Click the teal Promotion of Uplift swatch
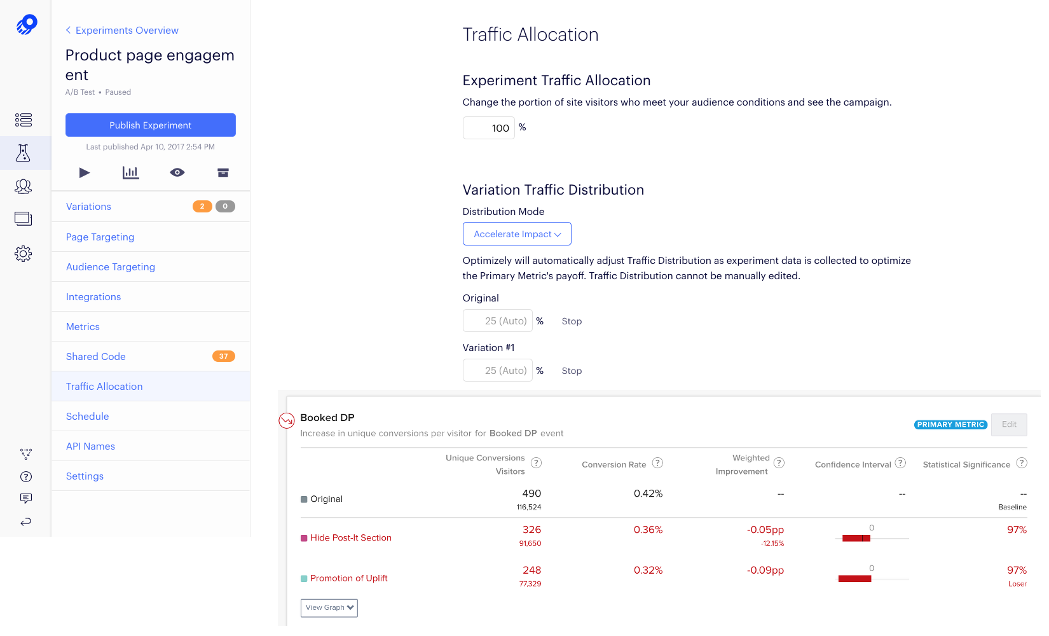The height and width of the screenshot is (636, 1049). tap(304, 579)
